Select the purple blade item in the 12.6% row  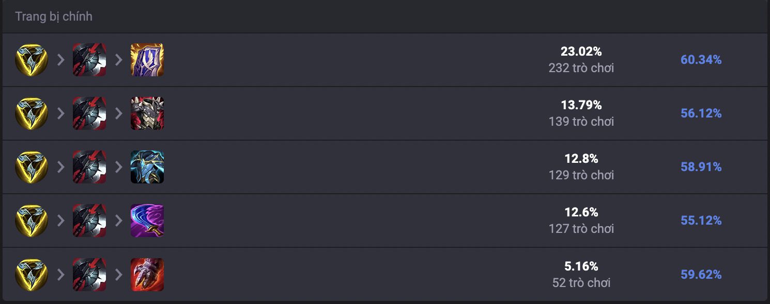147,221
